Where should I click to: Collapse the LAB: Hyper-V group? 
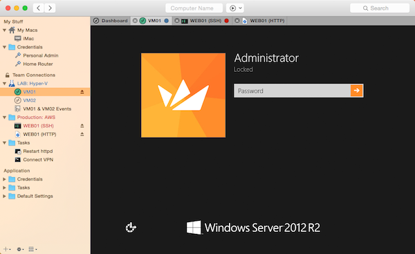coord(5,84)
